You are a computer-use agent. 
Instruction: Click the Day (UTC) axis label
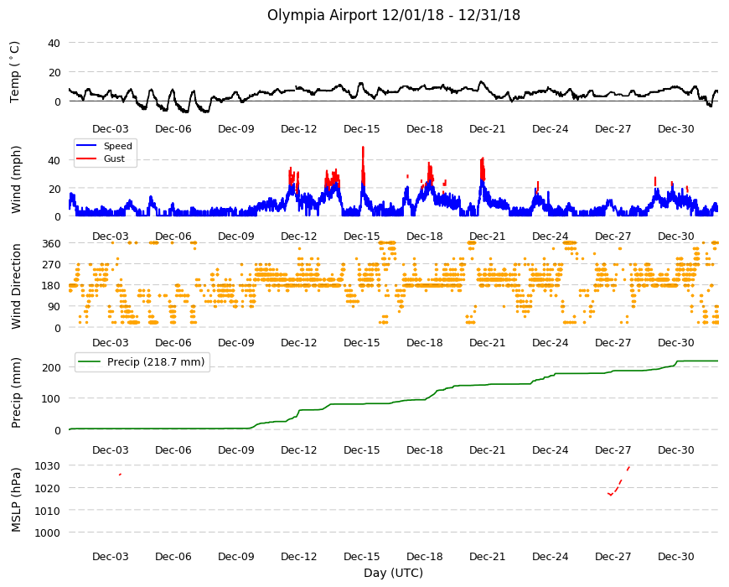(393, 573)
